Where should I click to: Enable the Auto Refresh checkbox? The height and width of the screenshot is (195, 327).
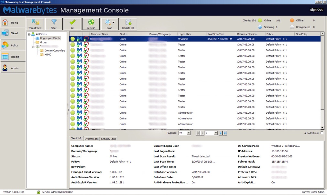tap(322, 133)
